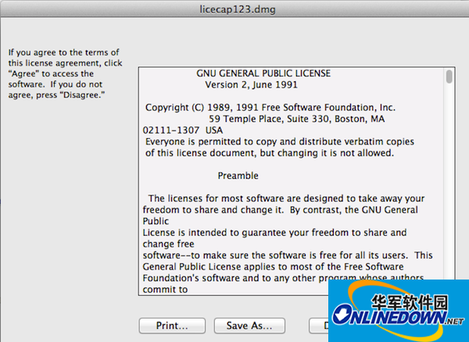Image resolution: width=469 pixels, height=342 pixels.
Task: Click the "commit to" line in the license
Action: click(x=165, y=290)
